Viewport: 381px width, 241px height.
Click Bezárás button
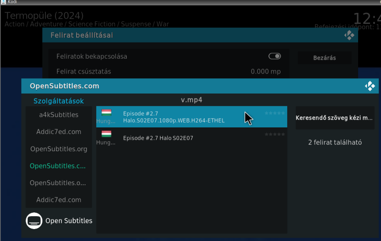pos(324,58)
